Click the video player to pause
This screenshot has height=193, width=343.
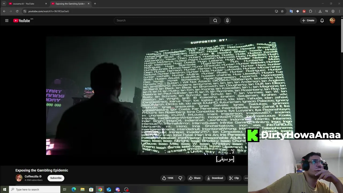tap(170, 96)
